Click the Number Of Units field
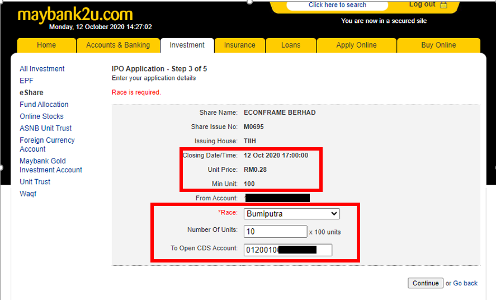This screenshot has width=496, height=300. [275, 231]
